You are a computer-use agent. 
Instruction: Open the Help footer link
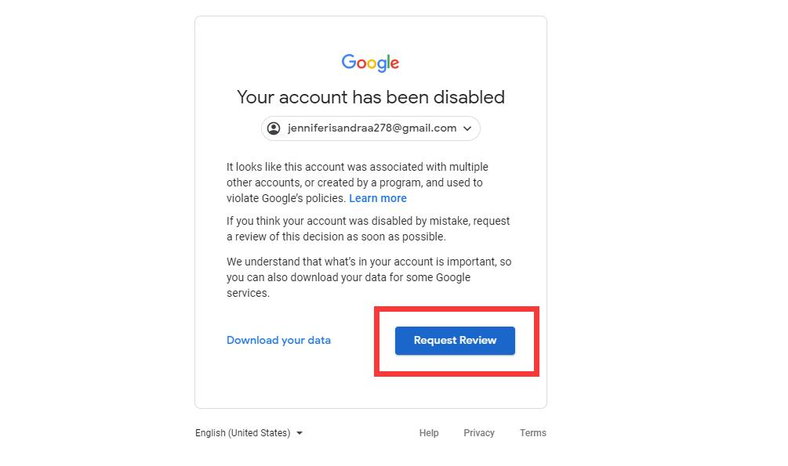tap(429, 433)
